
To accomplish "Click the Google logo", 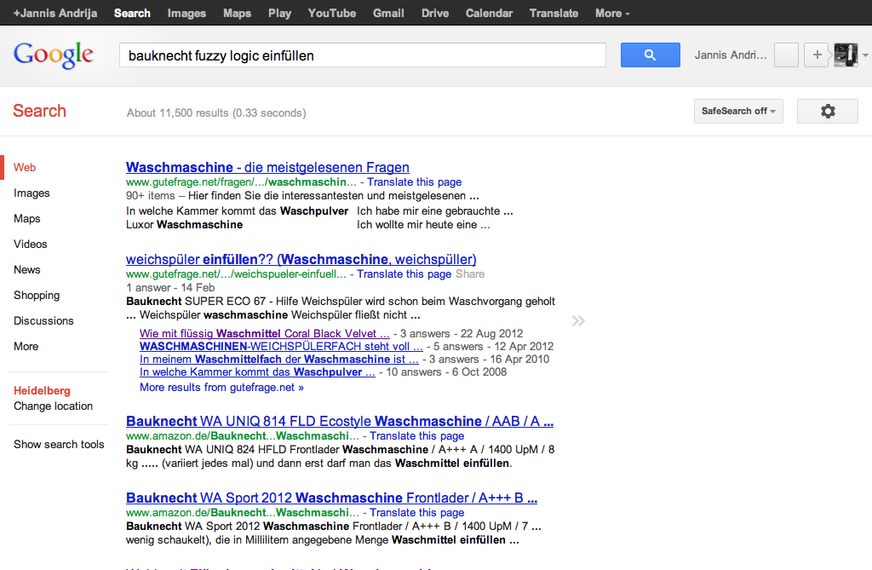I will point(54,55).
